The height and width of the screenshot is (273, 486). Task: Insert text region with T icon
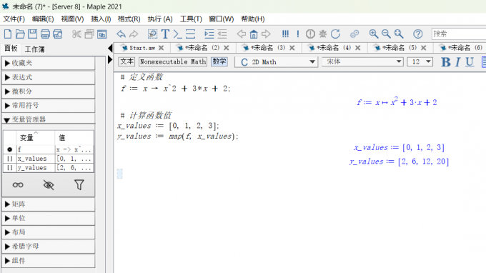[x=165, y=34]
